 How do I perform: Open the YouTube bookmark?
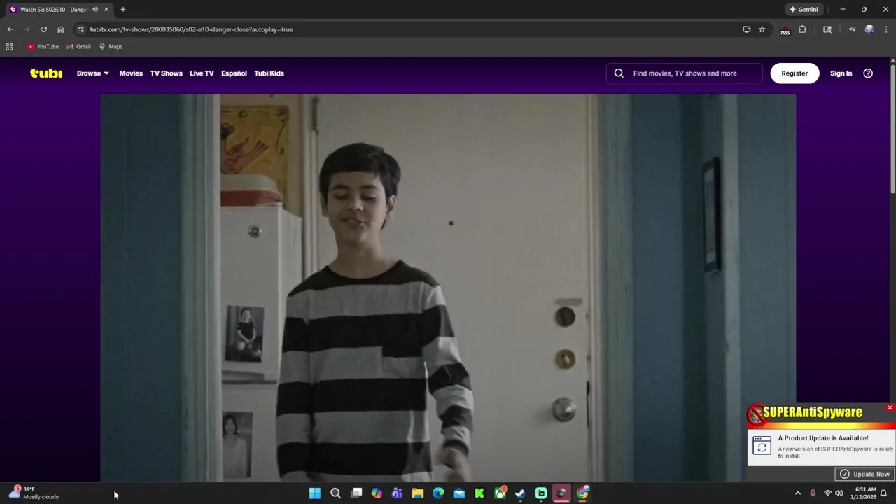click(43, 47)
